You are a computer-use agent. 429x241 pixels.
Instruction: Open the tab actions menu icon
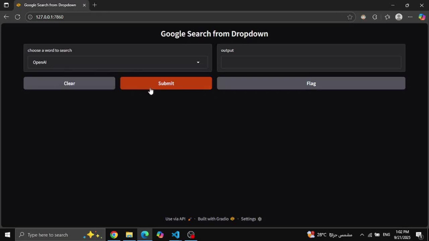pos(6,5)
